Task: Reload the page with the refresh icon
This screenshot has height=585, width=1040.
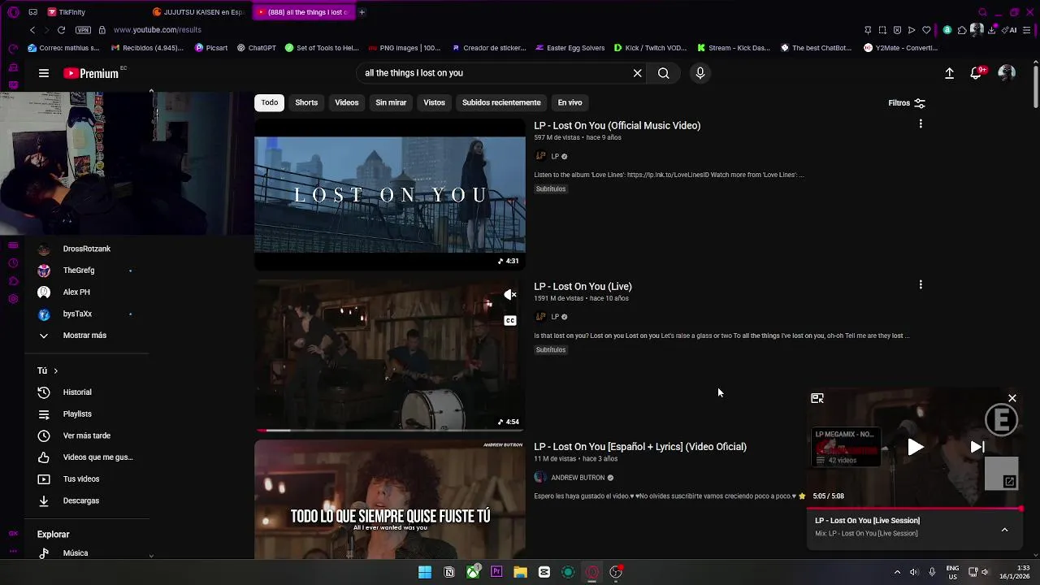Action: [x=61, y=30]
